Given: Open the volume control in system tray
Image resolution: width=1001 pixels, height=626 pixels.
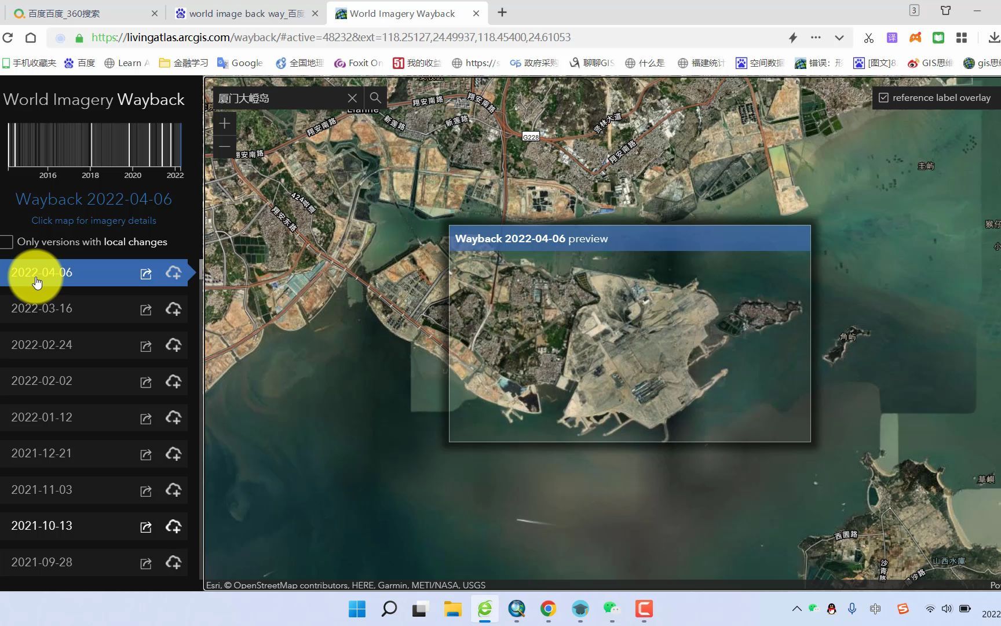Looking at the screenshot, I should pyautogui.click(x=947, y=609).
